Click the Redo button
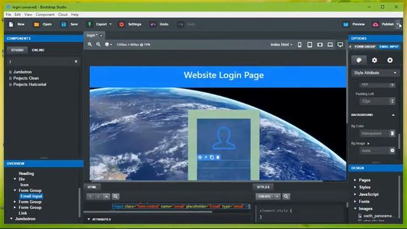 pos(186,24)
